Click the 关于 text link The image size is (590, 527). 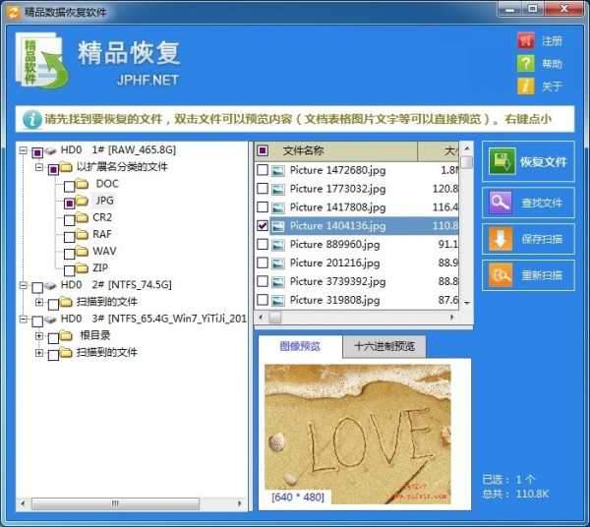(x=552, y=87)
